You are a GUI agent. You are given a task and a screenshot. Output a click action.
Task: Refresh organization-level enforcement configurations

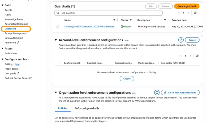[157, 93]
